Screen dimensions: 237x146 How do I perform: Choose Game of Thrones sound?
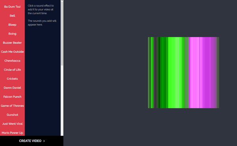pos(12,106)
